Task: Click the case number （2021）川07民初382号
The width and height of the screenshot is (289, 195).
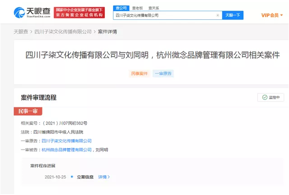Action: click(x=65, y=123)
